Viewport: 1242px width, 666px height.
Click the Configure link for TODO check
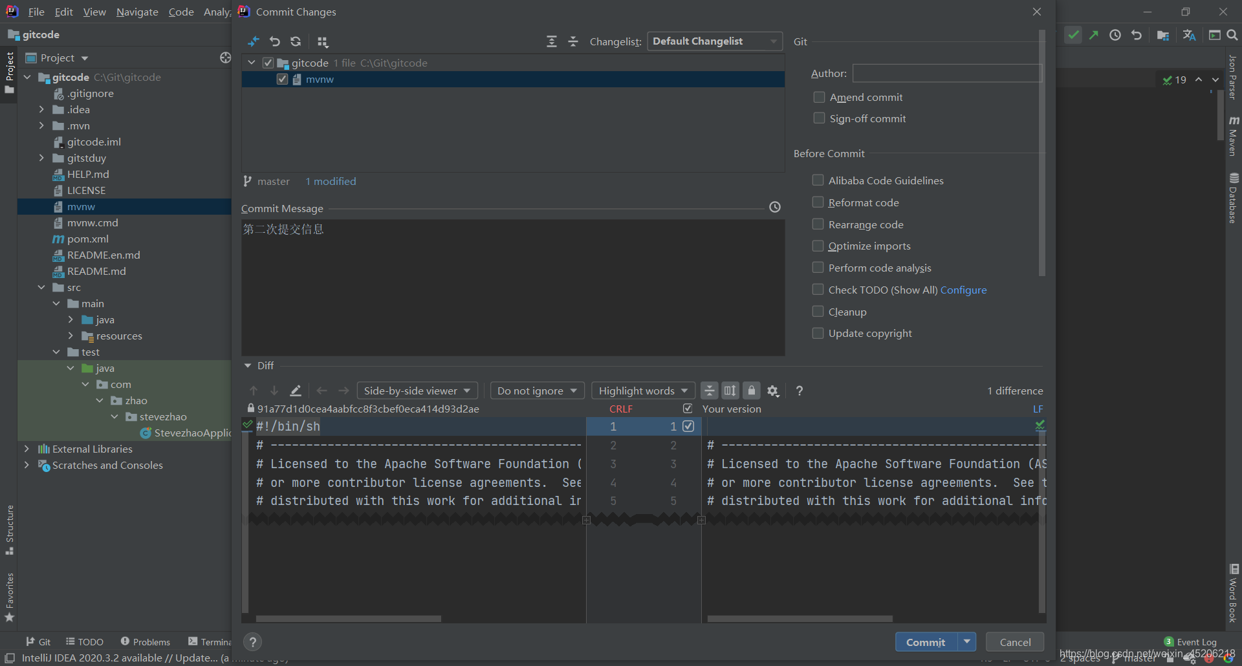[x=963, y=290]
